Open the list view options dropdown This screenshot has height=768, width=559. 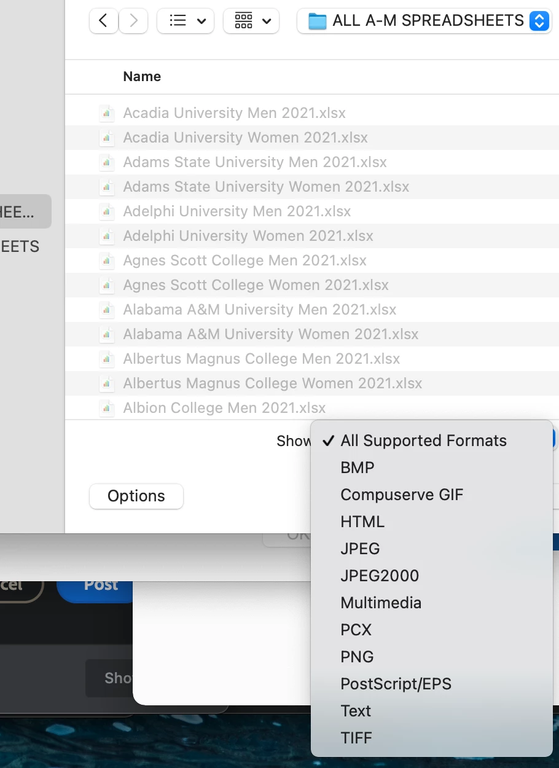point(186,21)
